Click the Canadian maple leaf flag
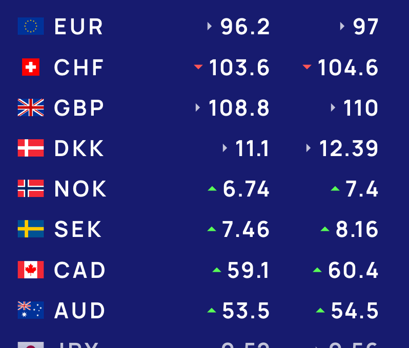The height and width of the screenshot is (348, 409). 31,270
